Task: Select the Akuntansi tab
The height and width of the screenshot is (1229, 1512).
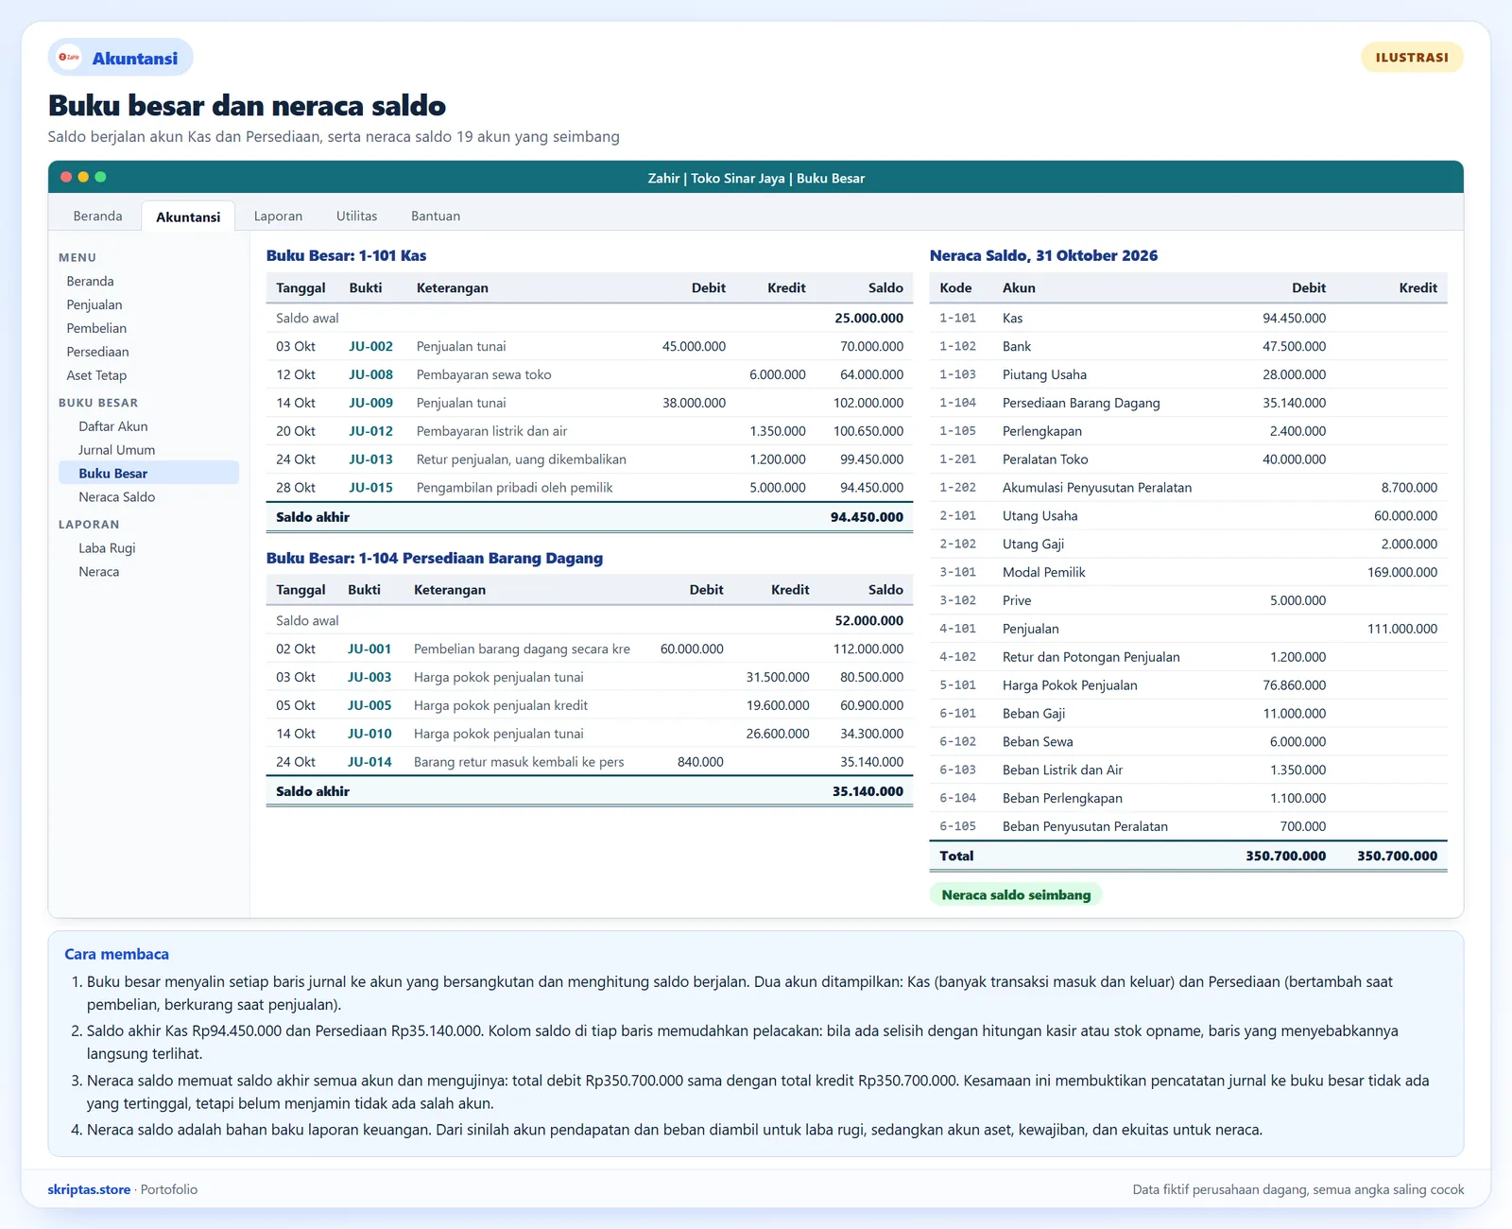Action: click(x=188, y=216)
